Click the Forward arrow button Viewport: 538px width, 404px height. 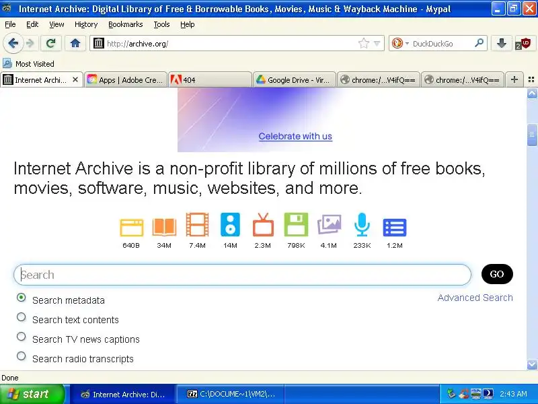[x=30, y=43]
